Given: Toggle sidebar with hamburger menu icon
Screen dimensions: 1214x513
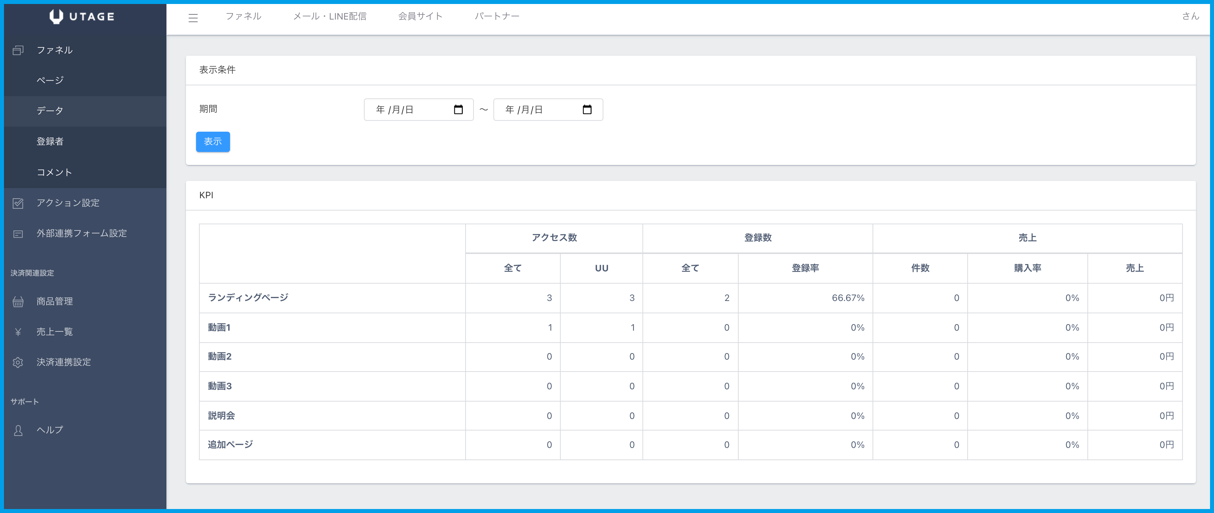Looking at the screenshot, I should pos(193,18).
